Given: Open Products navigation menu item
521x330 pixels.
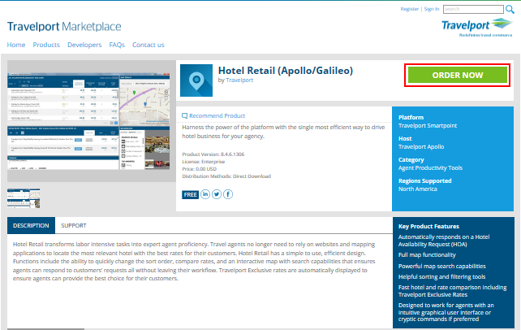Looking at the screenshot, I should click(46, 45).
